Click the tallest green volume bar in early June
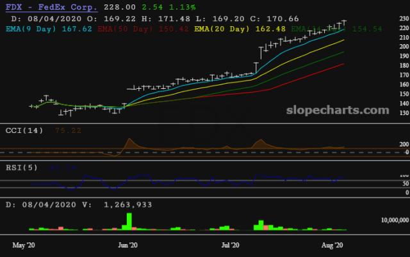This screenshot has width=410, height=257. 129,221
